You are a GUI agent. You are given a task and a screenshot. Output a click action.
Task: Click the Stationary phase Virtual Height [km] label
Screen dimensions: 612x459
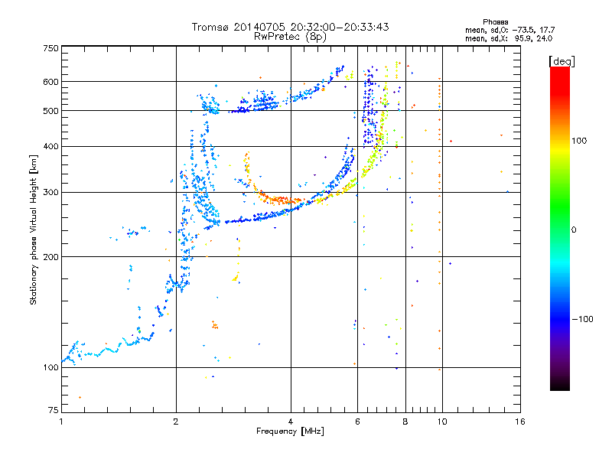point(34,229)
